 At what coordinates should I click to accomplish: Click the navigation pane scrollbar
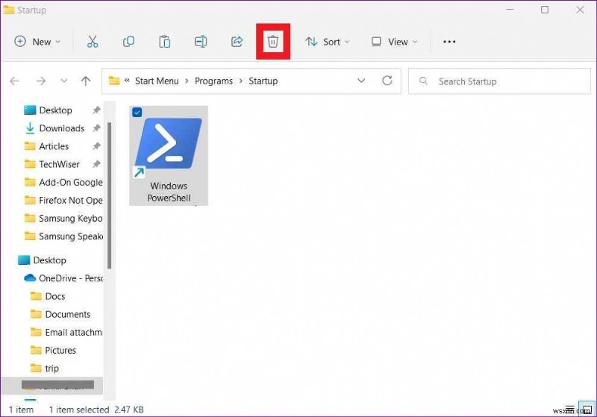coord(109,195)
